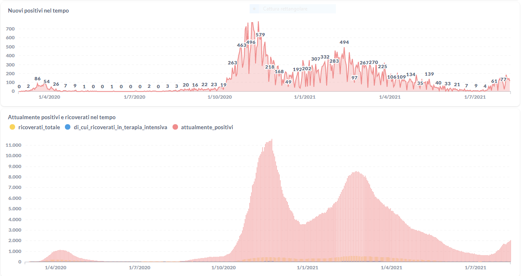Screen dimensions: 521x276
Task: Click the 86 data label near April 2020
Action: point(38,79)
